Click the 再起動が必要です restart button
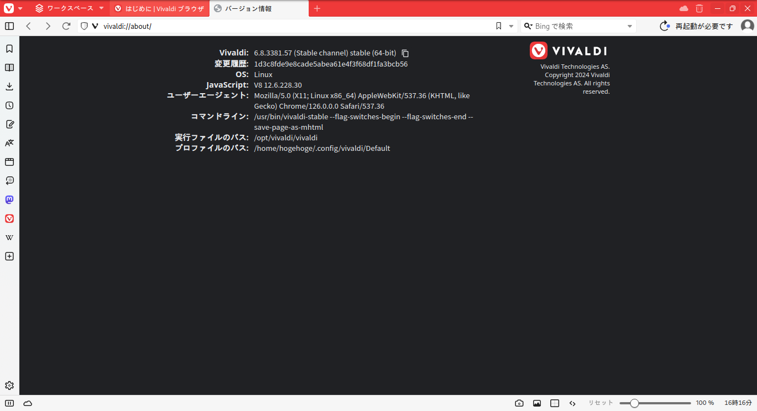 click(x=696, y=26)
